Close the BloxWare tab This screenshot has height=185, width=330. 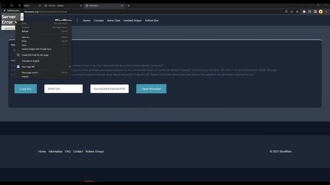click(122, 6)
